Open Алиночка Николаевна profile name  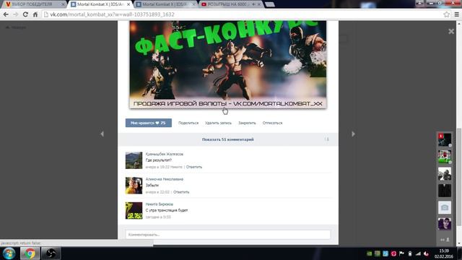[x=165, y=179]
